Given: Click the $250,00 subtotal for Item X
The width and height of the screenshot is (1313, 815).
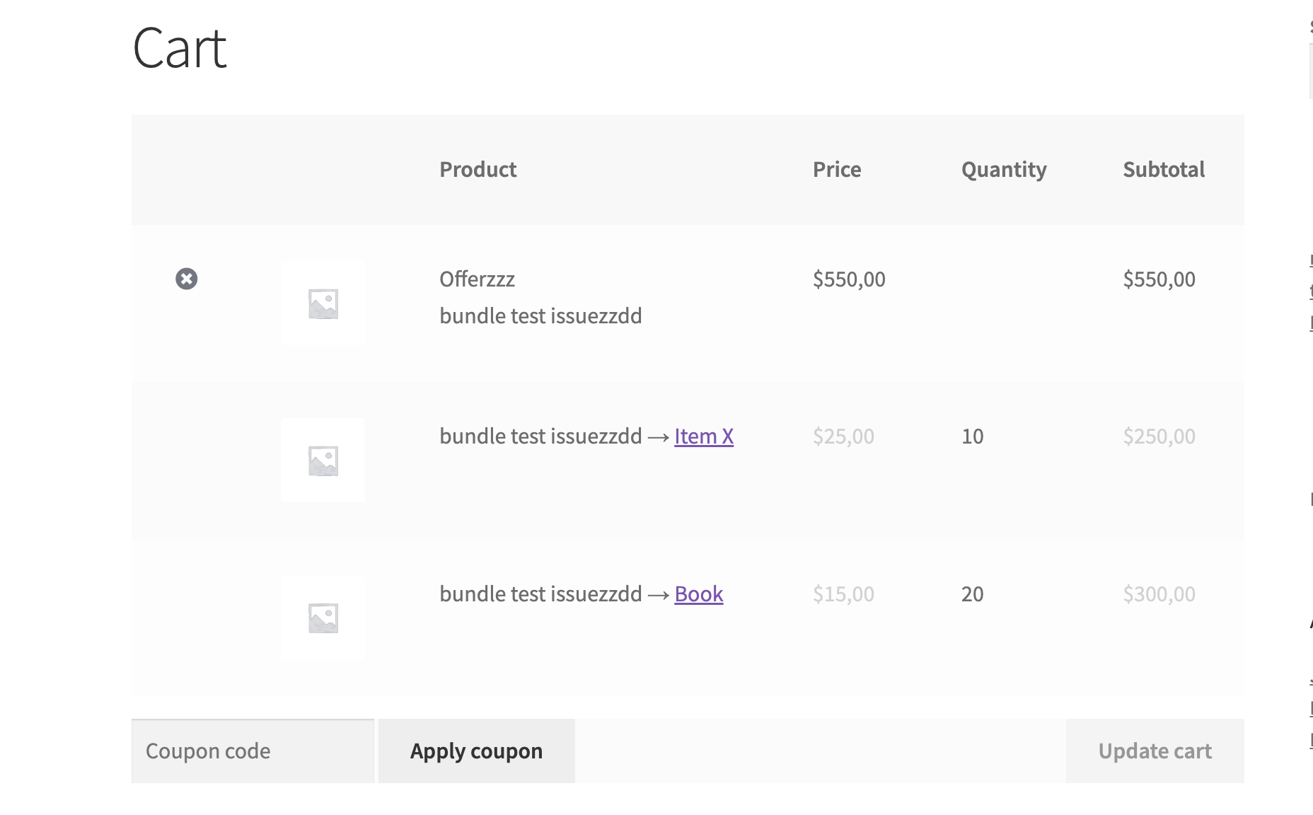Looking at the screenshot, I should (x=1159, y=437).
